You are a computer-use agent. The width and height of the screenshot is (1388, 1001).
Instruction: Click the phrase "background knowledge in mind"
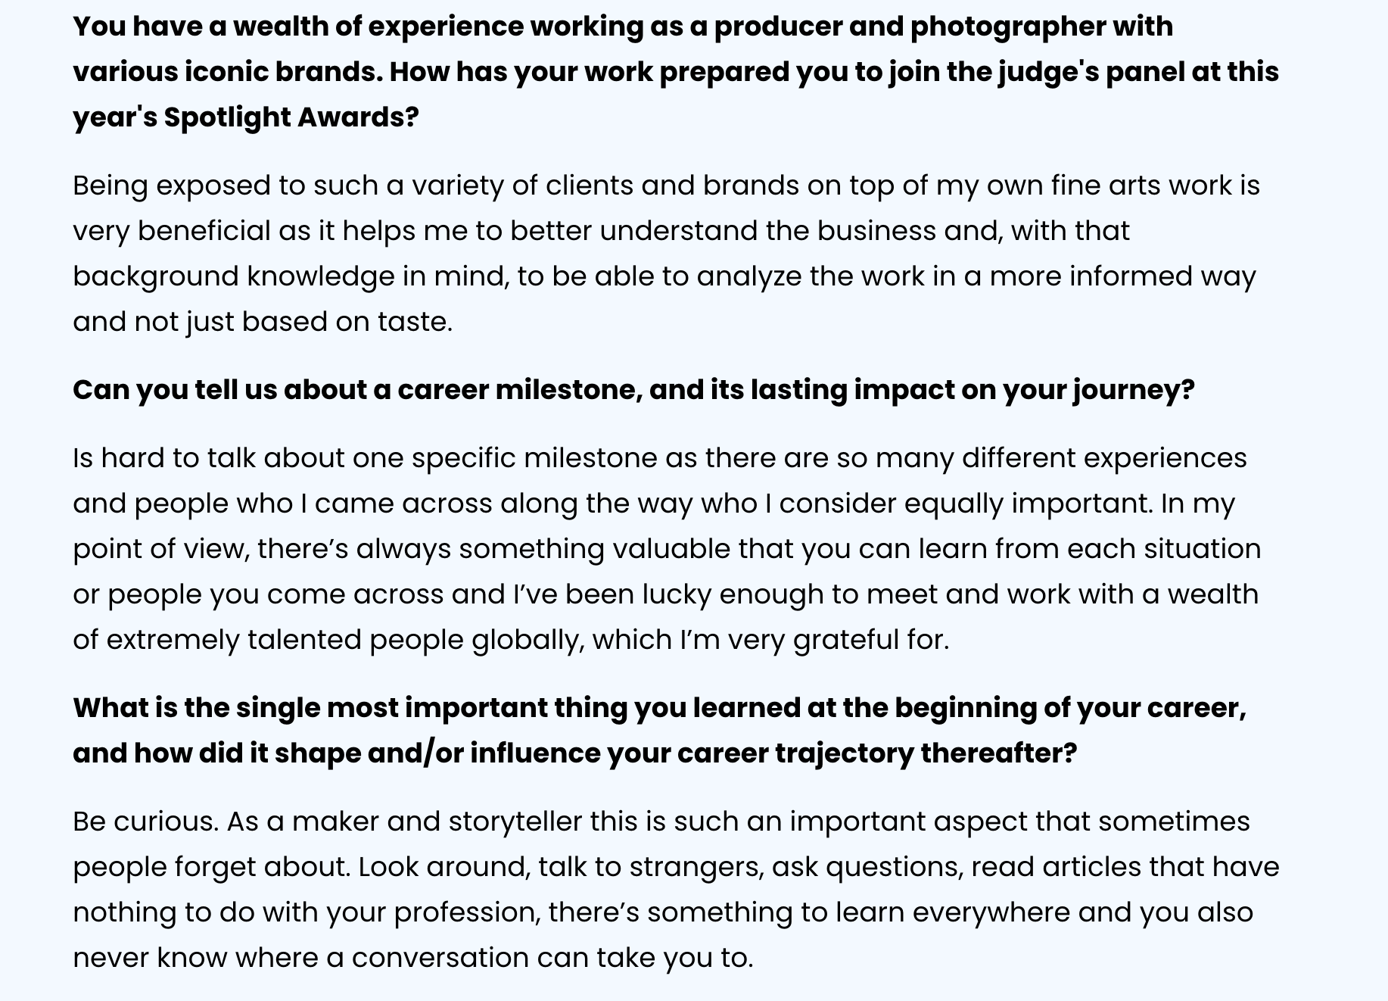(x=288, y=276)
